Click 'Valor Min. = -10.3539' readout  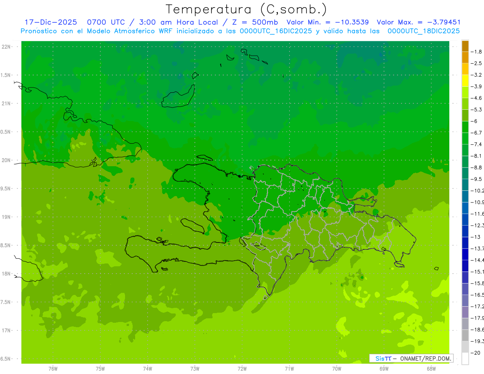[328, 23]
